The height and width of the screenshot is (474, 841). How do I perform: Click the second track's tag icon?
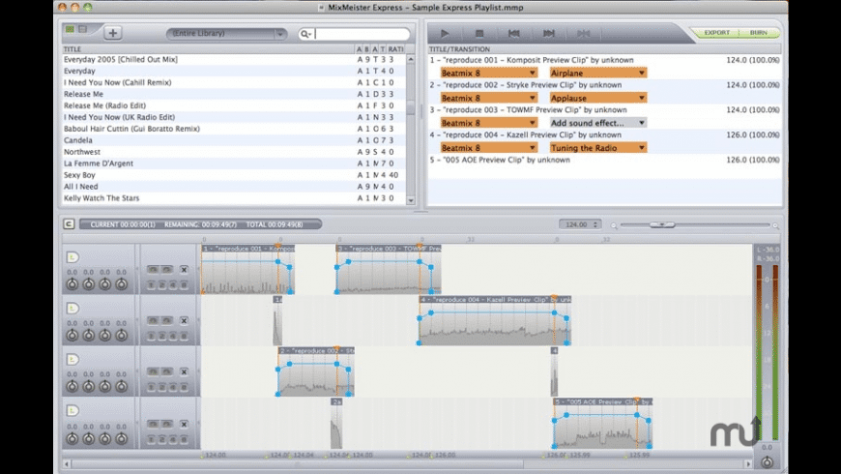[x=72, y=309]
